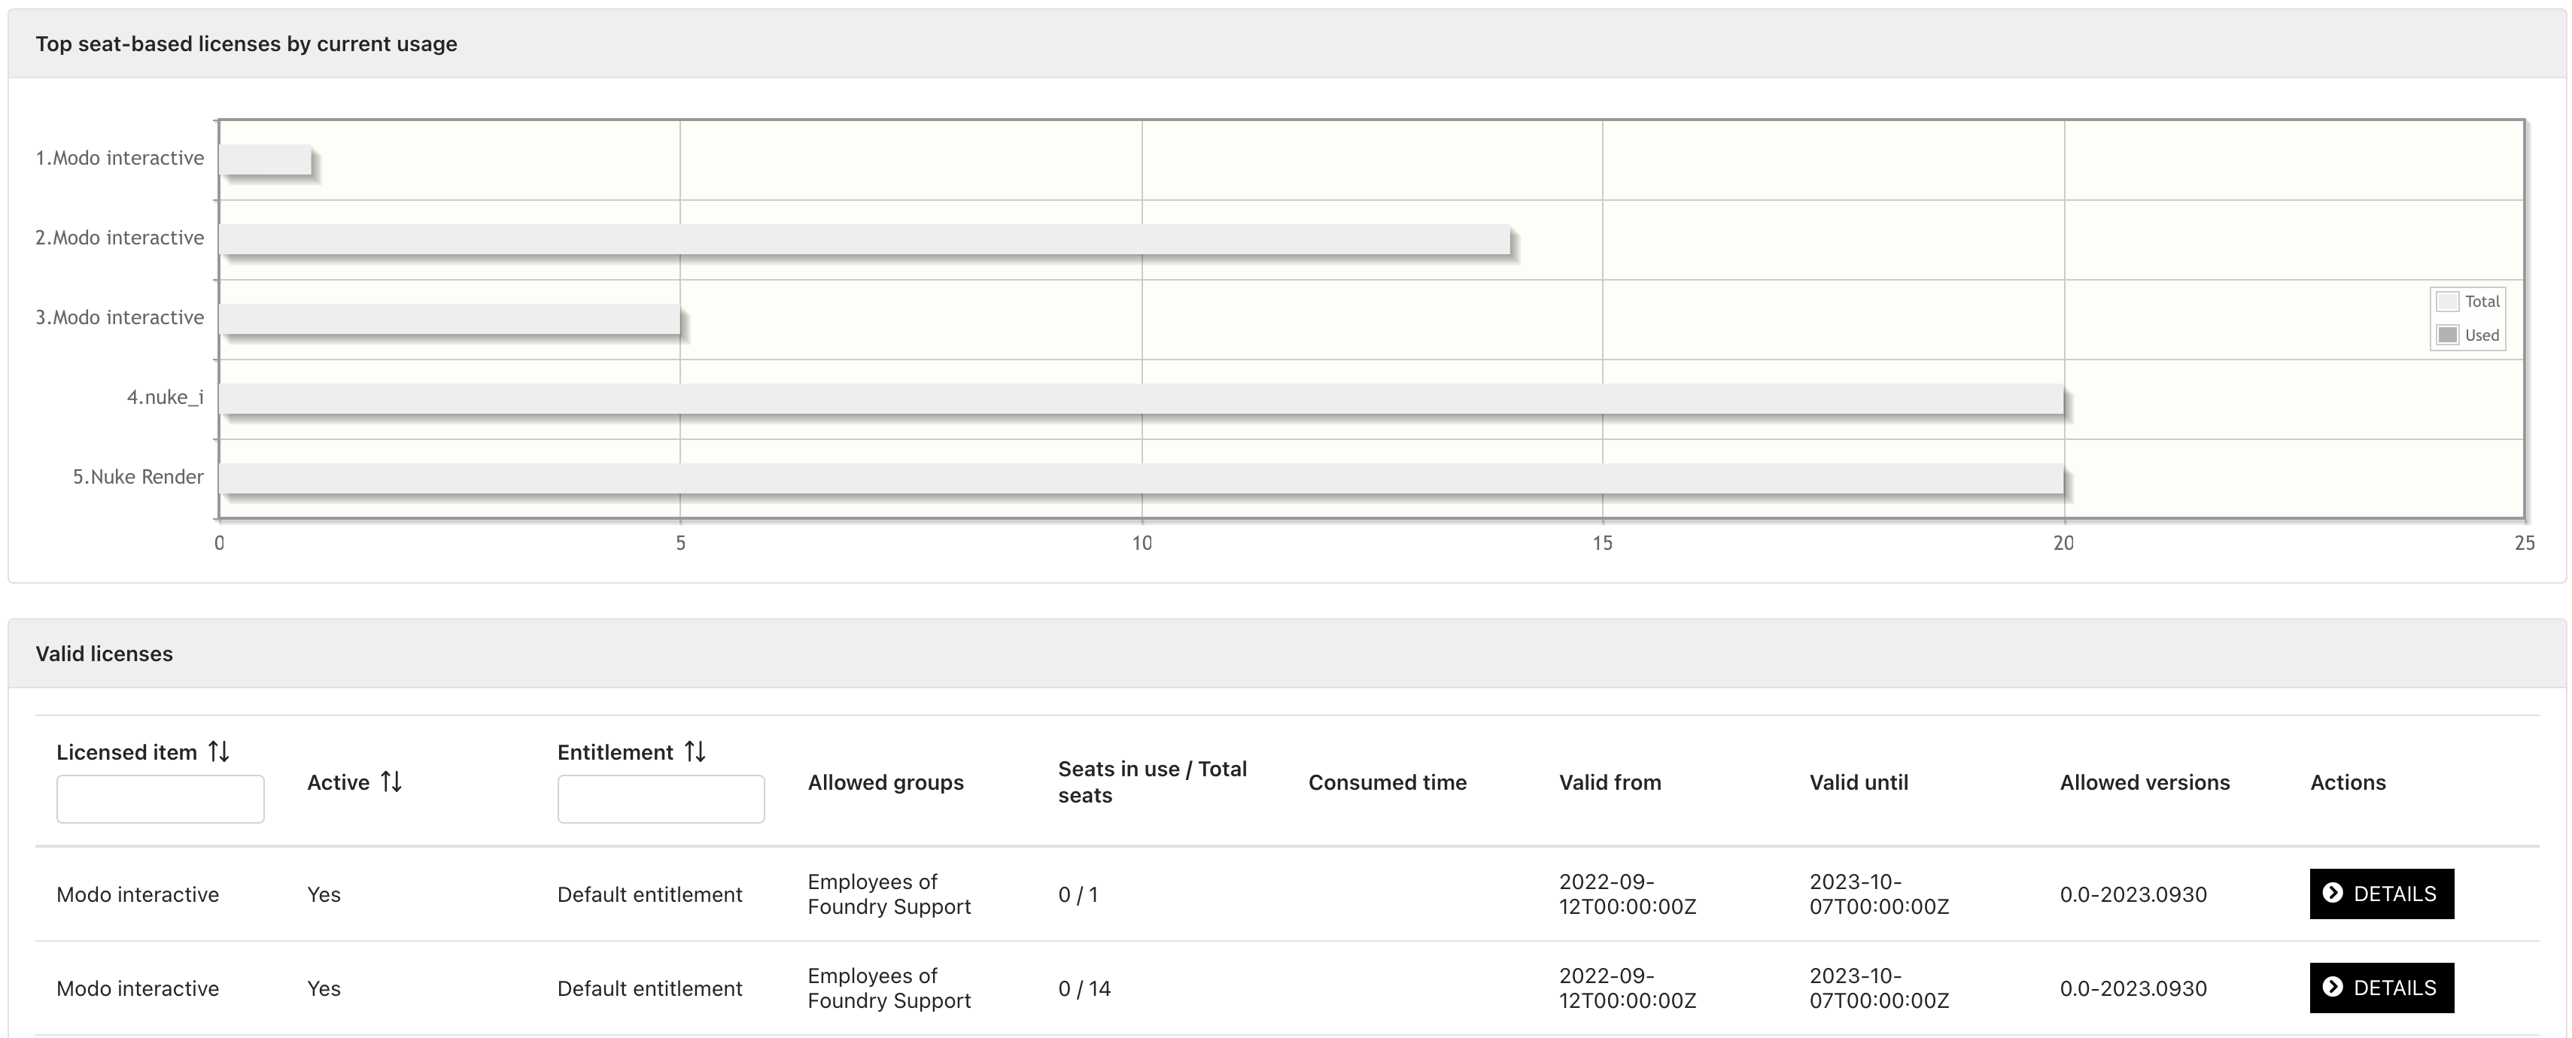The height and width of the screenshot is (1038, 2572).
Task: Click the Valid until date in 0 / 1 row
Action: coord(1879,894)
